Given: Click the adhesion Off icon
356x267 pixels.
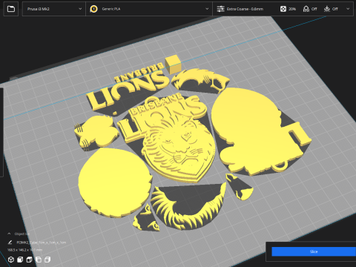Looking at the screenshot, I should (x=327, y=9).
